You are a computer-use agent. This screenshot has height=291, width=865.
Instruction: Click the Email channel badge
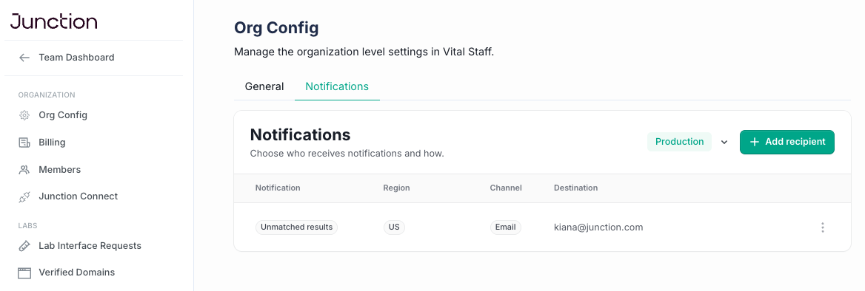[505, 227]
